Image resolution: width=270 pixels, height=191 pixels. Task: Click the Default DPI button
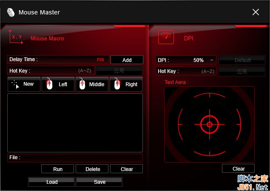[x=242, y=60]
